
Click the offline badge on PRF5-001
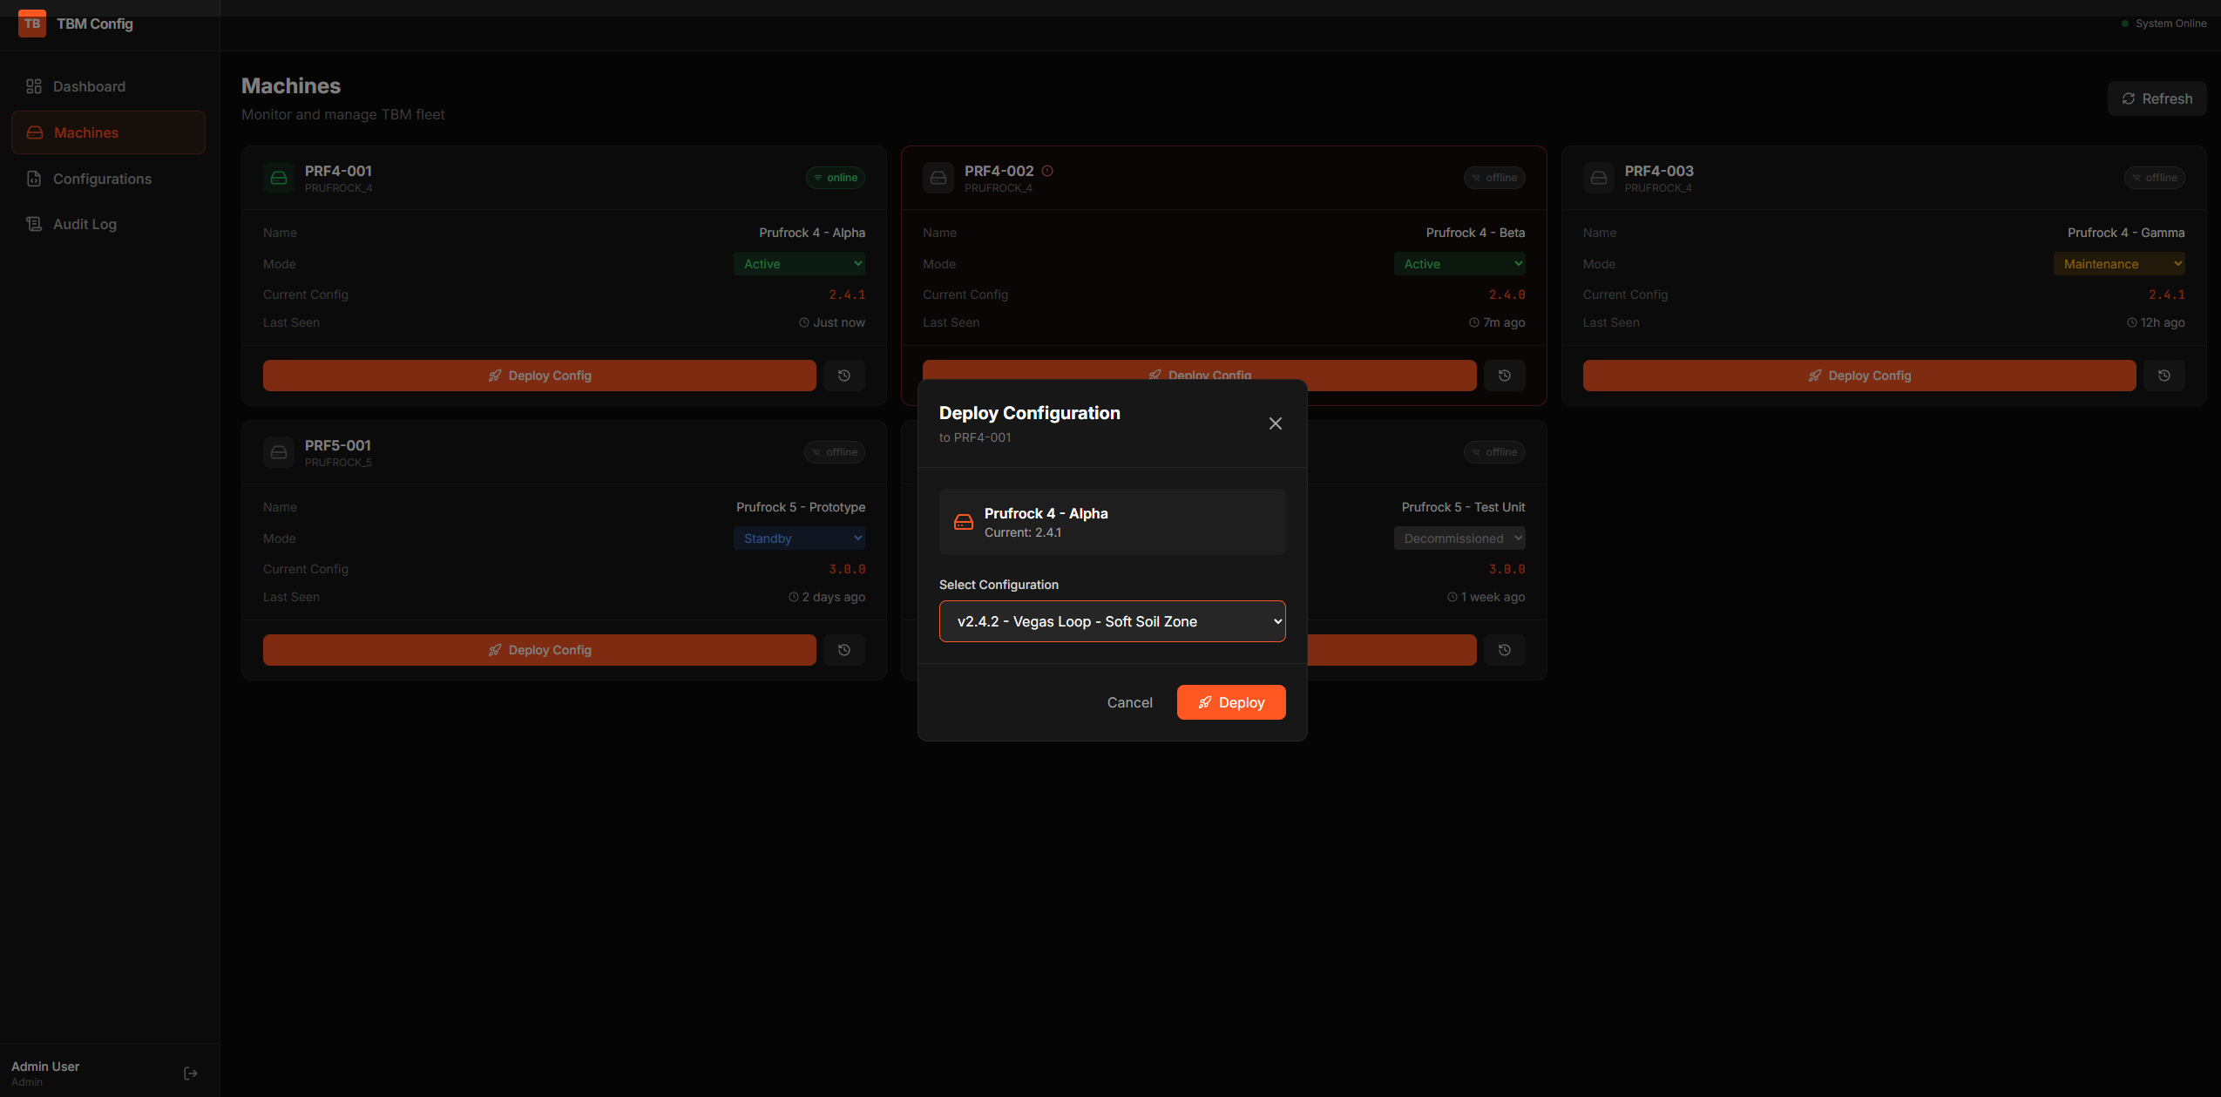pyautogui.click(x=835, y=452)
